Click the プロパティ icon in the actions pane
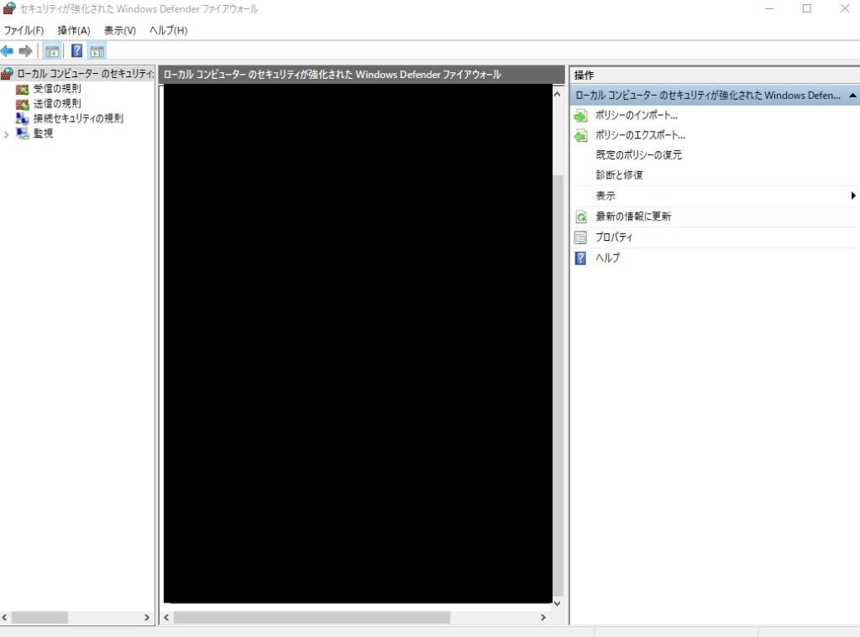 [580, 238]
